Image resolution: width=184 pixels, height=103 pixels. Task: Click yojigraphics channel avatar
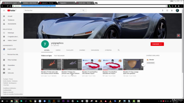pos(45,44)
